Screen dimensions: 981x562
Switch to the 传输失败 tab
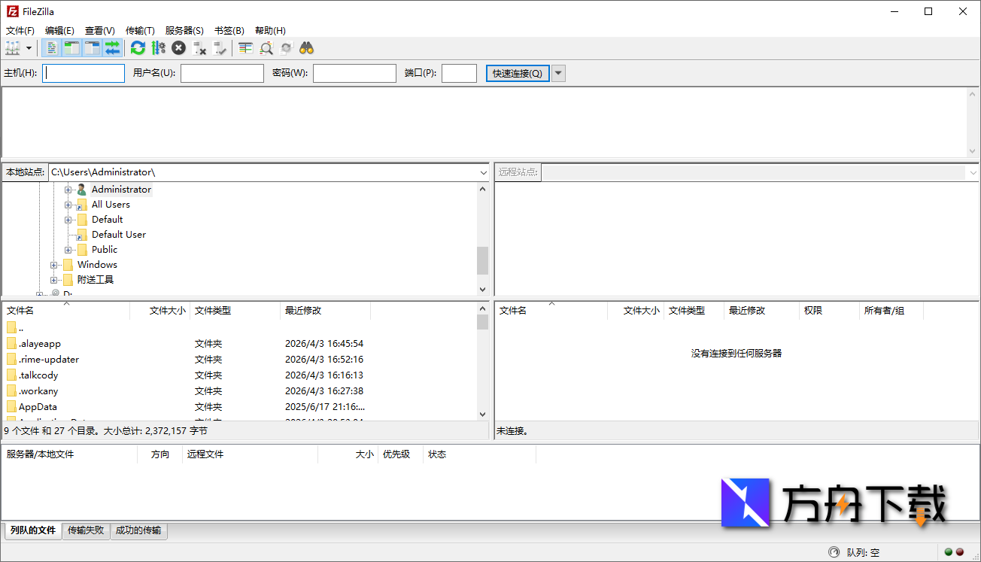pos(86,530)
